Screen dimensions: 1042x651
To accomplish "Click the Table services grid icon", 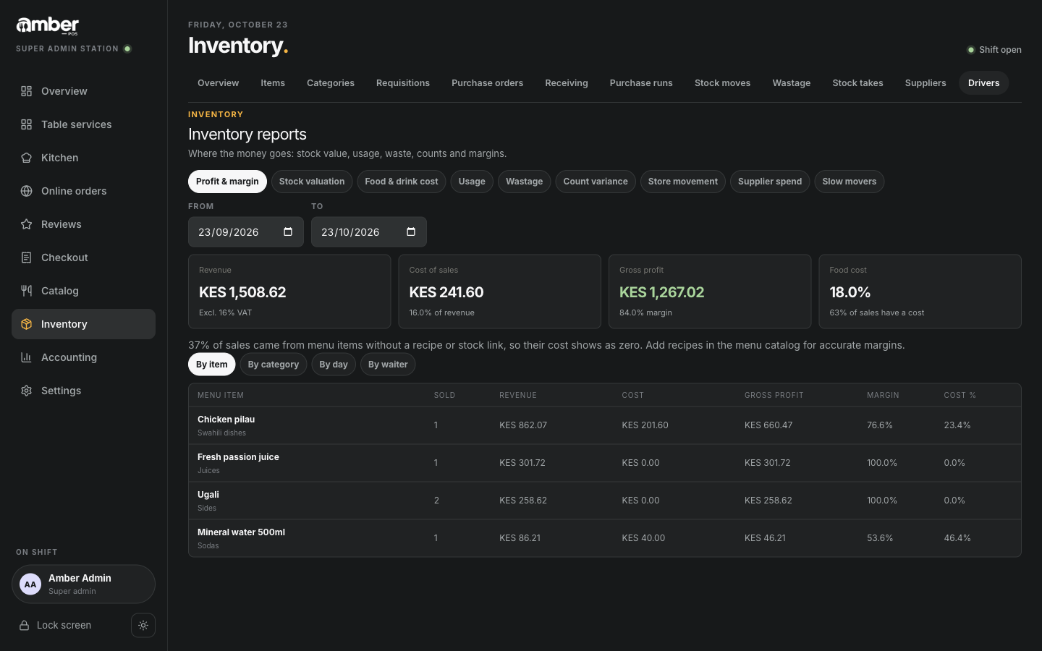I will (x=26, y=124).
